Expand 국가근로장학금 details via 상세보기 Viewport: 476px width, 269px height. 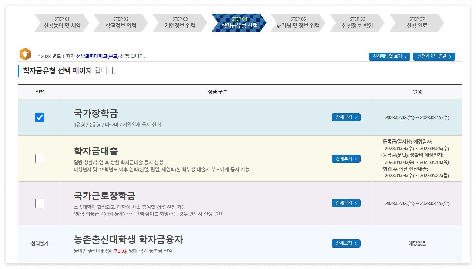click(x=346, y=203)
